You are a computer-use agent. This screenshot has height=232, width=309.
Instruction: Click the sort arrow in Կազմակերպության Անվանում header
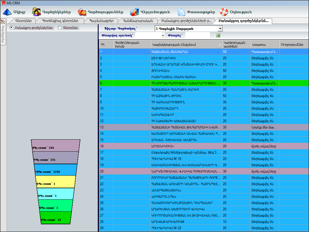(219, 44)
